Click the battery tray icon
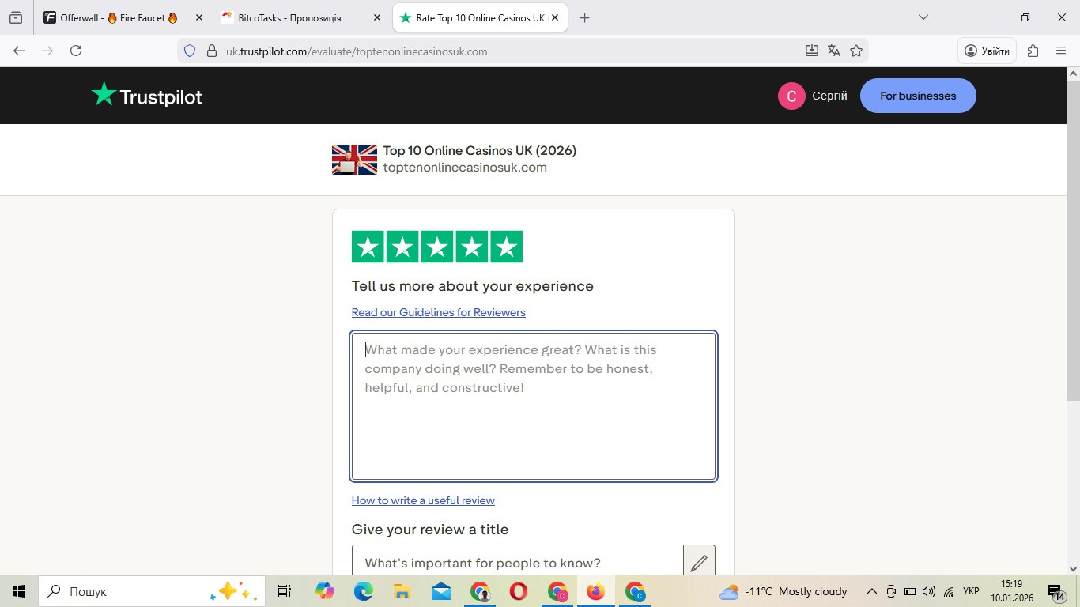This screenshot has height=607, width=1080. click(910, 591)
